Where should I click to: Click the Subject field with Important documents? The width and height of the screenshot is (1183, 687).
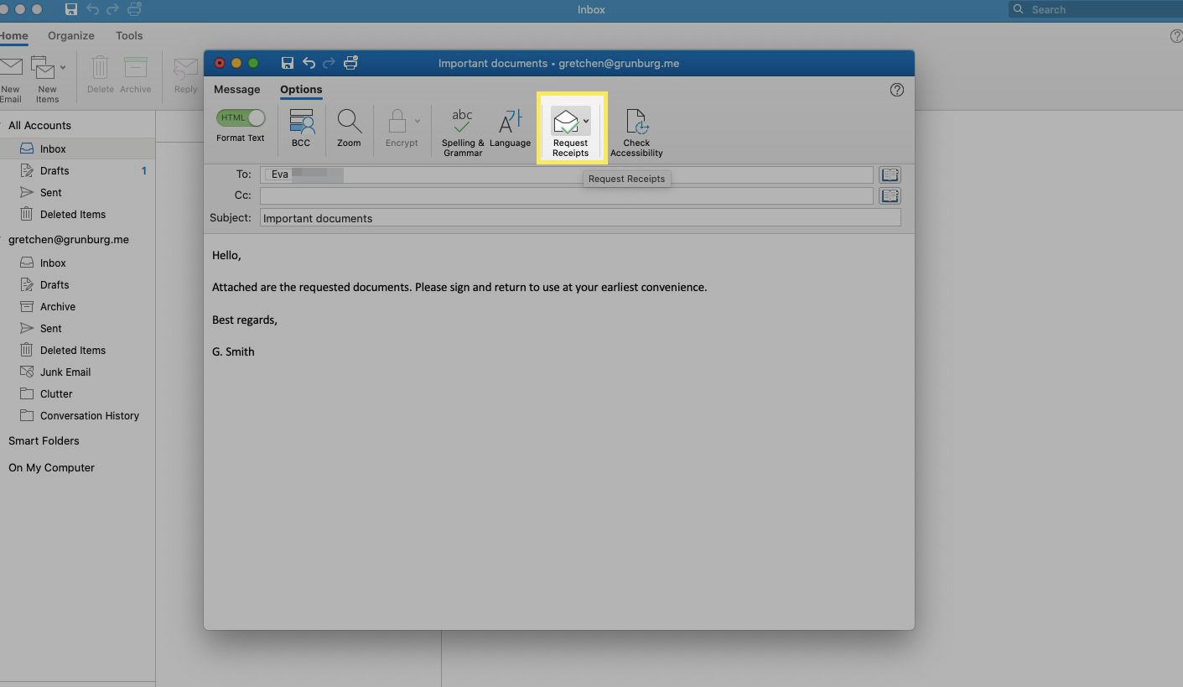click(x=580, y=217)
